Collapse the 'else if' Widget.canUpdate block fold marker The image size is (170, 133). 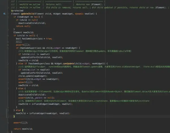pos(8,64)
